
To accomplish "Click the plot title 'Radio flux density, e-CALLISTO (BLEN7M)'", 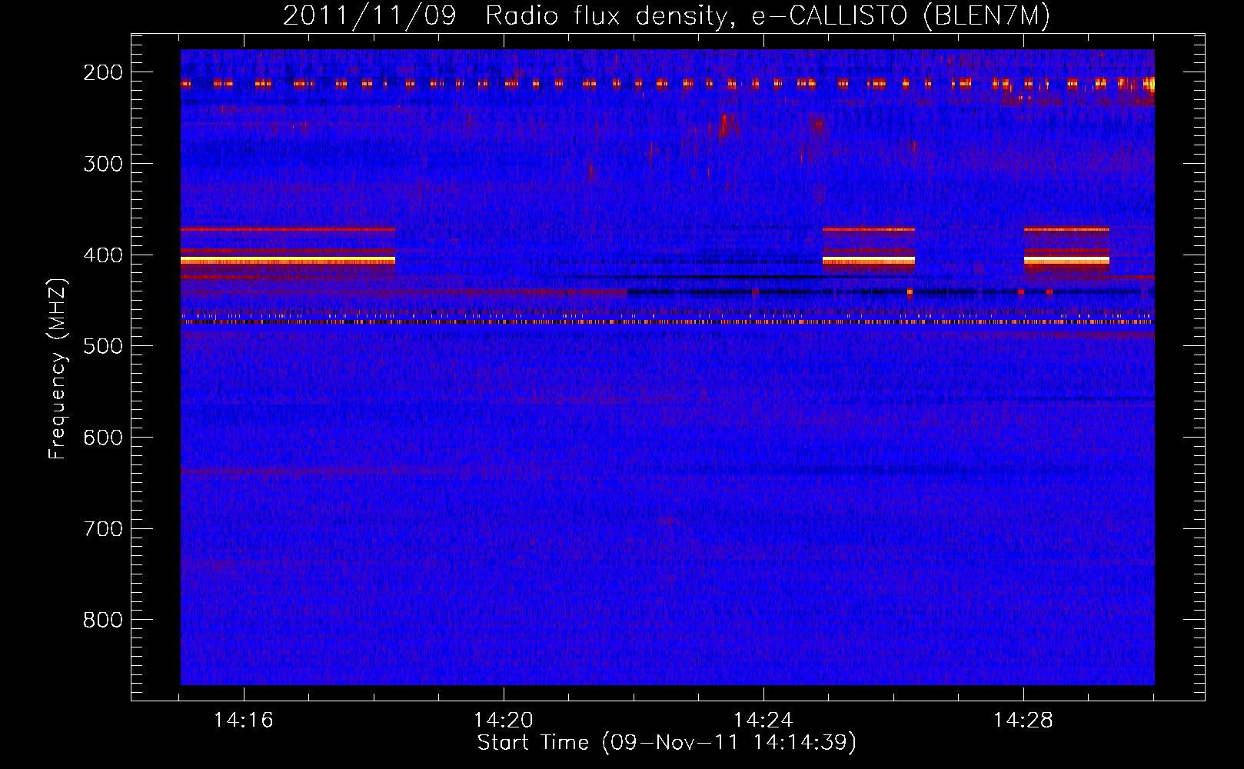I will (x=767, y=15).
